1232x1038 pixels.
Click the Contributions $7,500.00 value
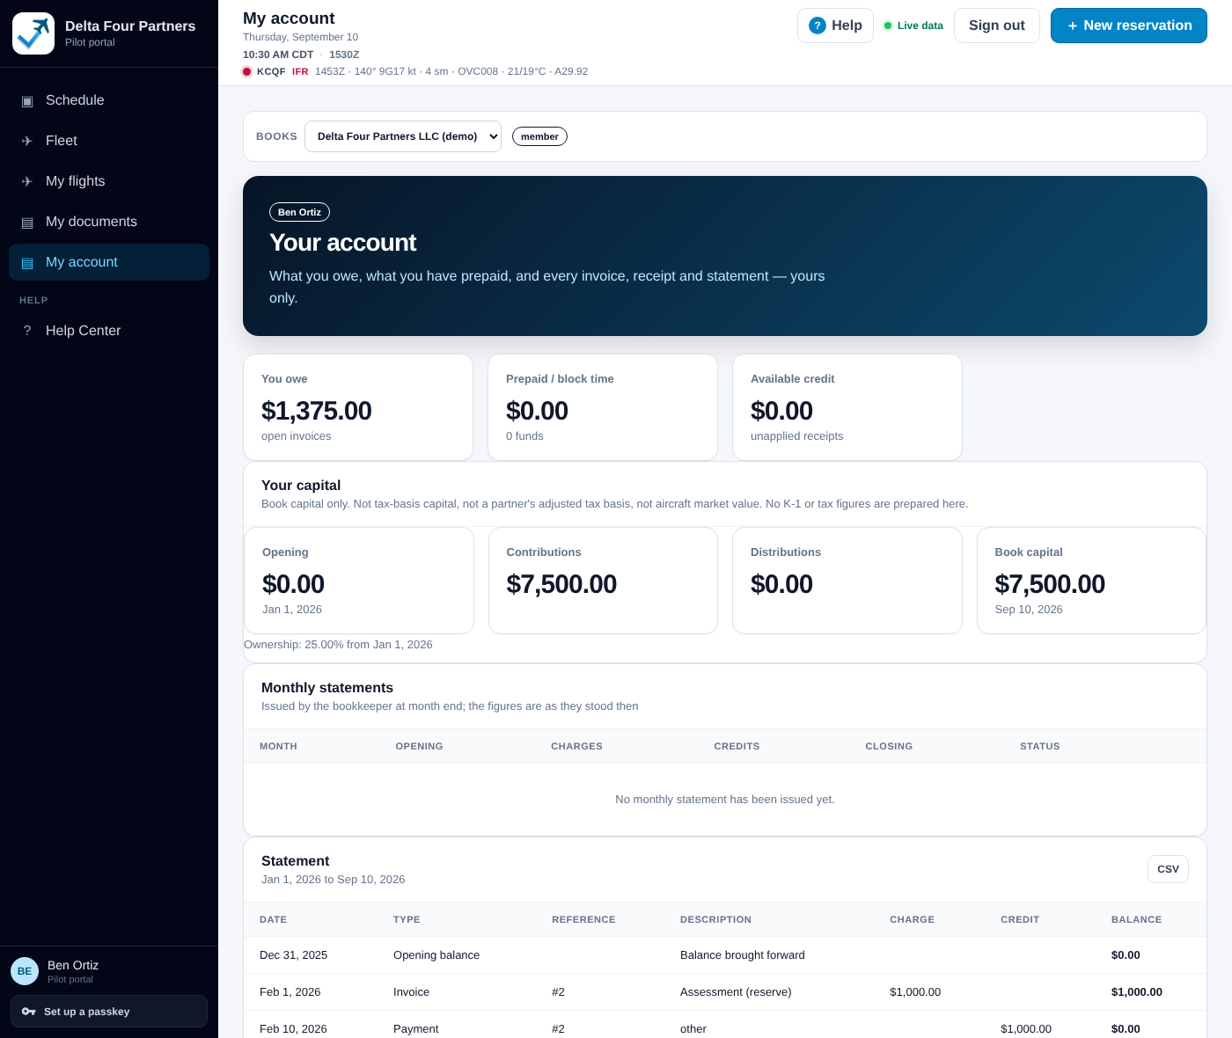tap(561, 584)
